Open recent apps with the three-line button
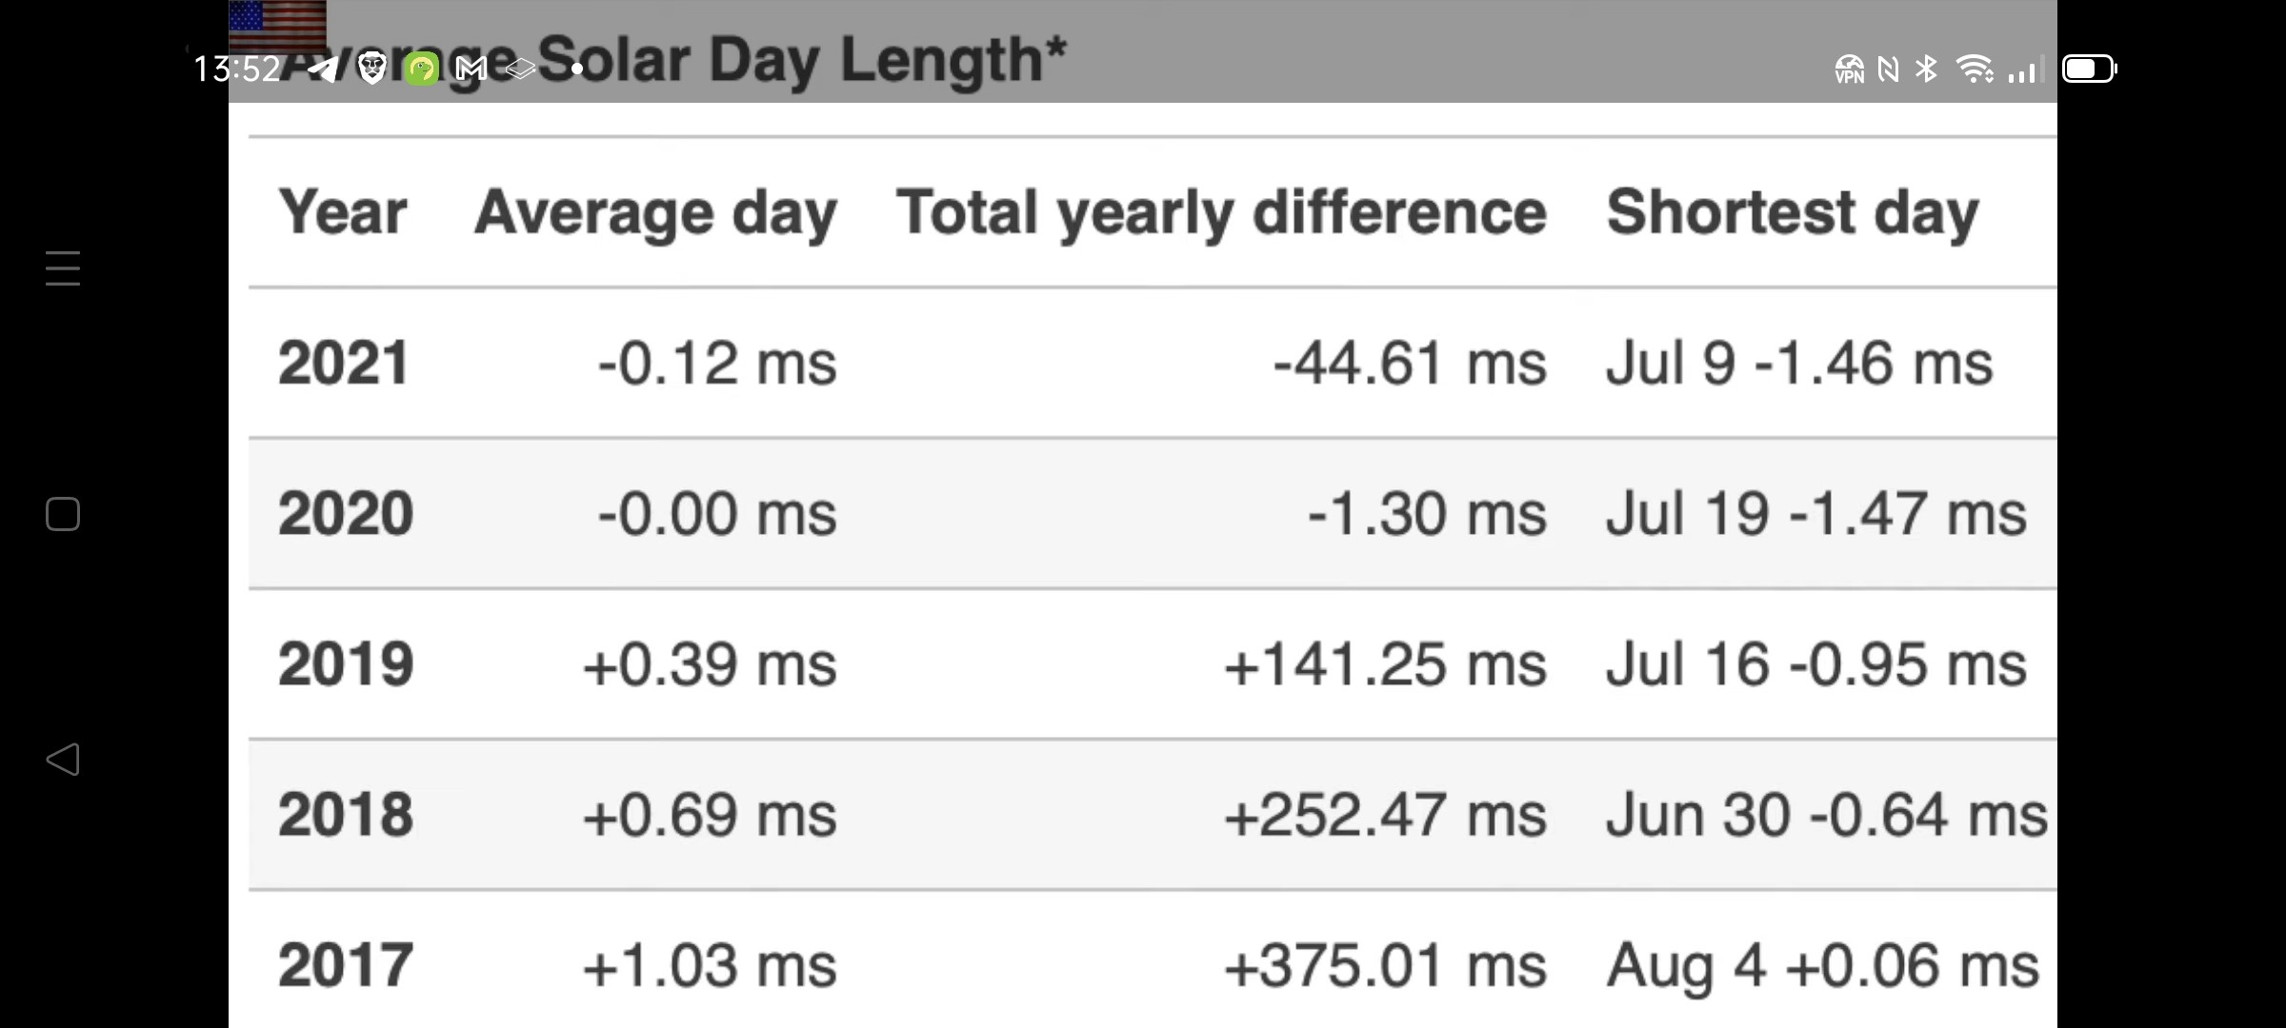This screenshot has width=2286, height=1028. (x=63, y=268)
